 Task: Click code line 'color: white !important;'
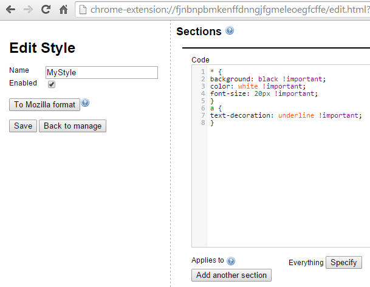258,86
